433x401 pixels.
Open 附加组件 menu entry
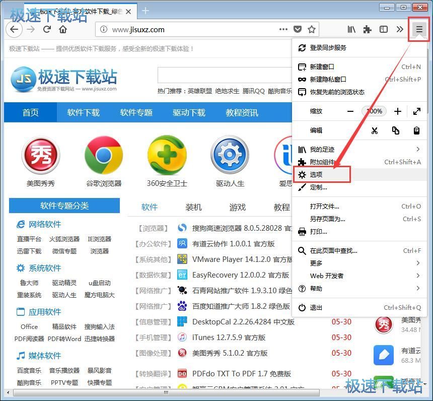(359, 162)
